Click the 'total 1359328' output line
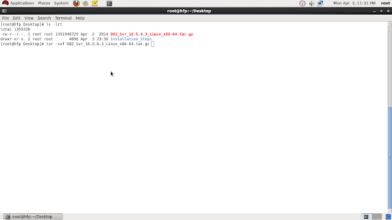Image resolution: width=392 pixels, height=220 pixels. click(x=15, y=29)
